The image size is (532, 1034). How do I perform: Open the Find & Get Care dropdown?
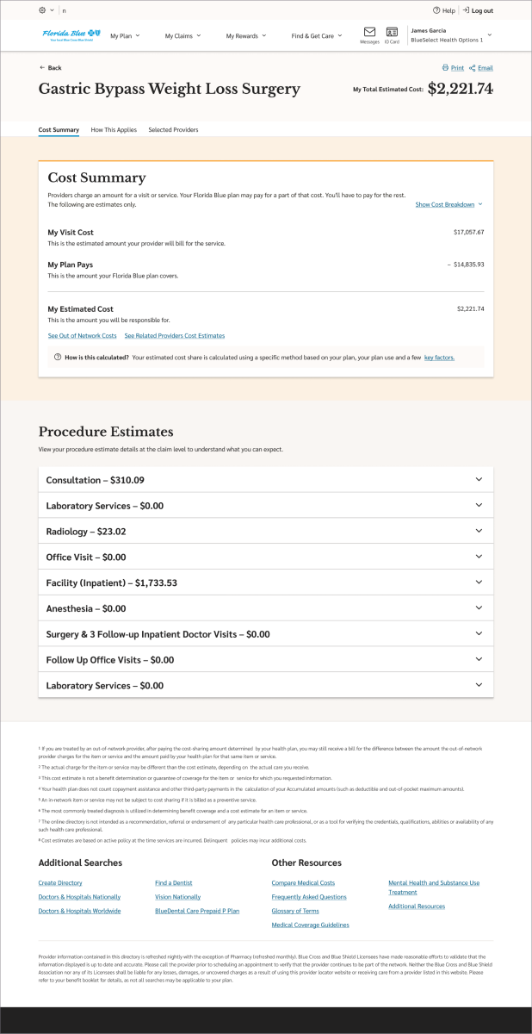[x=316, y=36]
